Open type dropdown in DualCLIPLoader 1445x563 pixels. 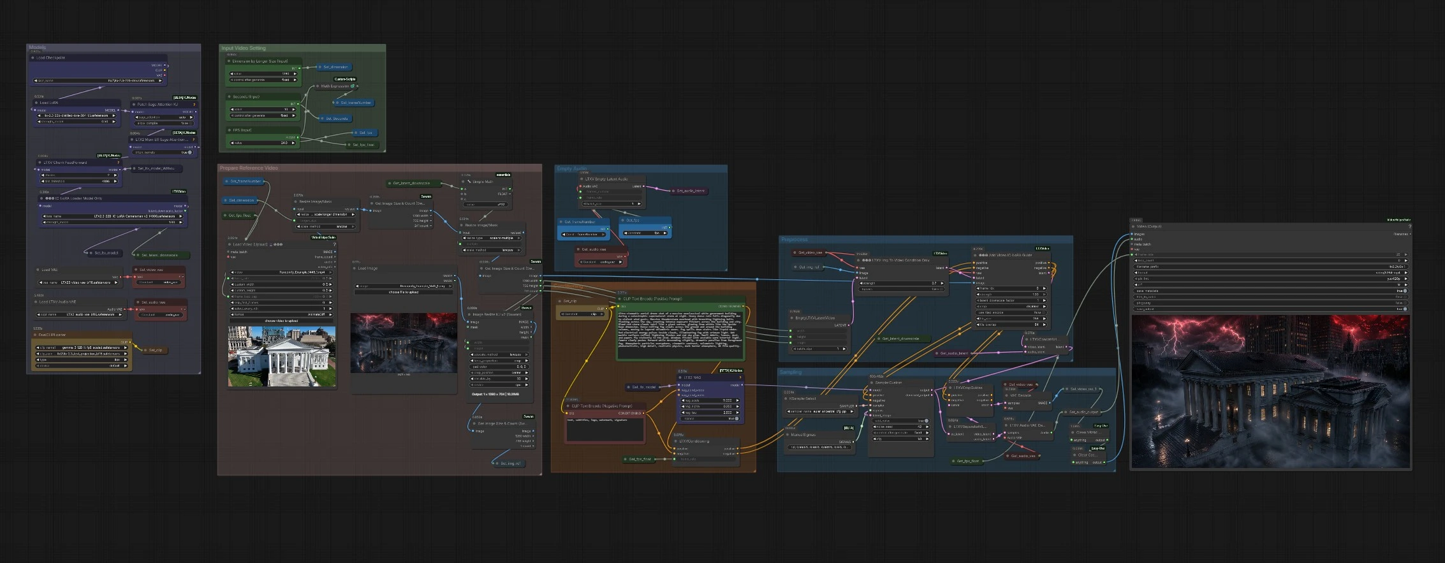click(x=81, y=360)
